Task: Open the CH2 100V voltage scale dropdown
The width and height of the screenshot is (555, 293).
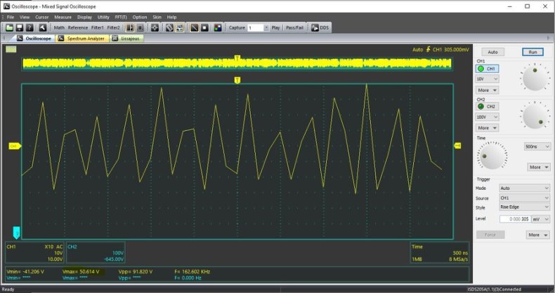Action: [487, 117]
